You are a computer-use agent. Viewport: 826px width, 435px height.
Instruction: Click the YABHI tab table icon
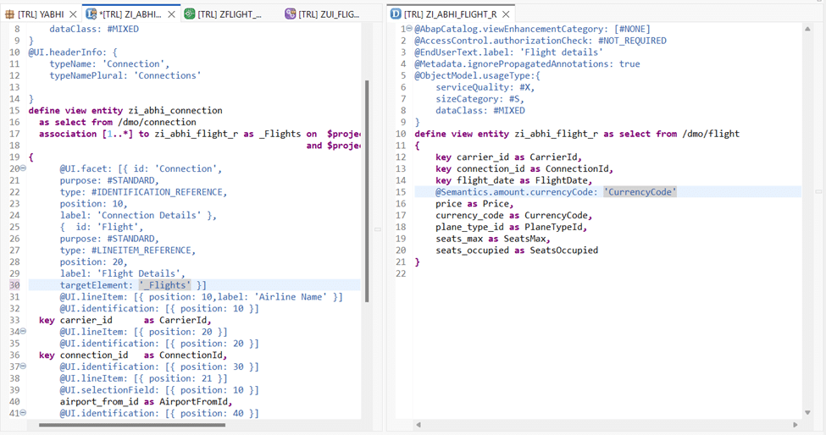coord(9,14)
